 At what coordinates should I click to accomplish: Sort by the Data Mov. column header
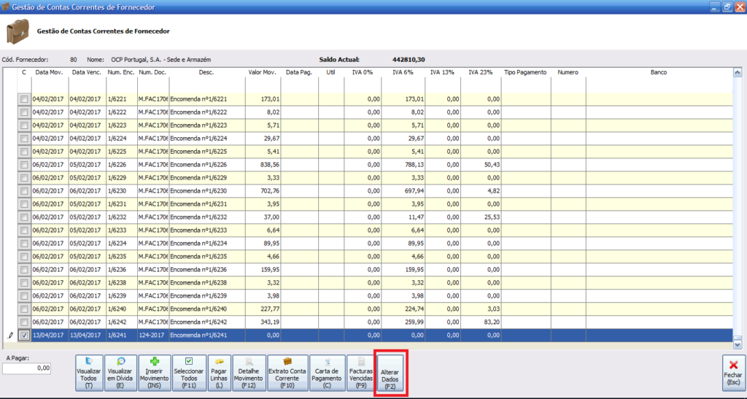tap(49, 73)
